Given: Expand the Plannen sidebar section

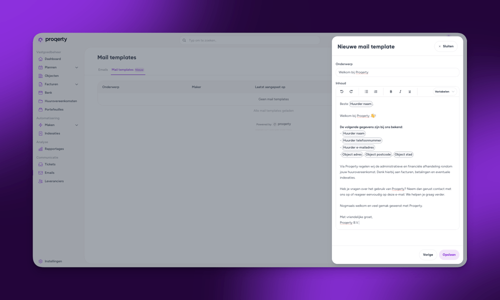Looking at the screenshot, I should [76, 67].
